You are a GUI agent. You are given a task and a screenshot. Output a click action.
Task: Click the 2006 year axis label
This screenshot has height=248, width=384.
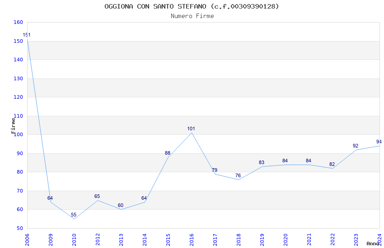[27, 240]
